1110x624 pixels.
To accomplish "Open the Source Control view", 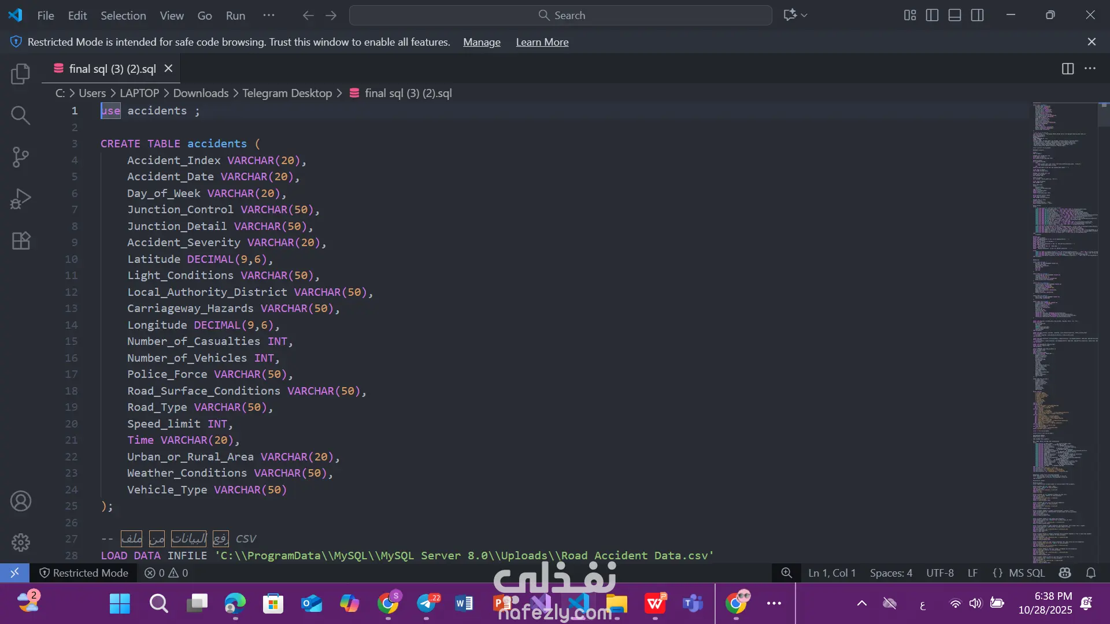I will pos(20,157).
